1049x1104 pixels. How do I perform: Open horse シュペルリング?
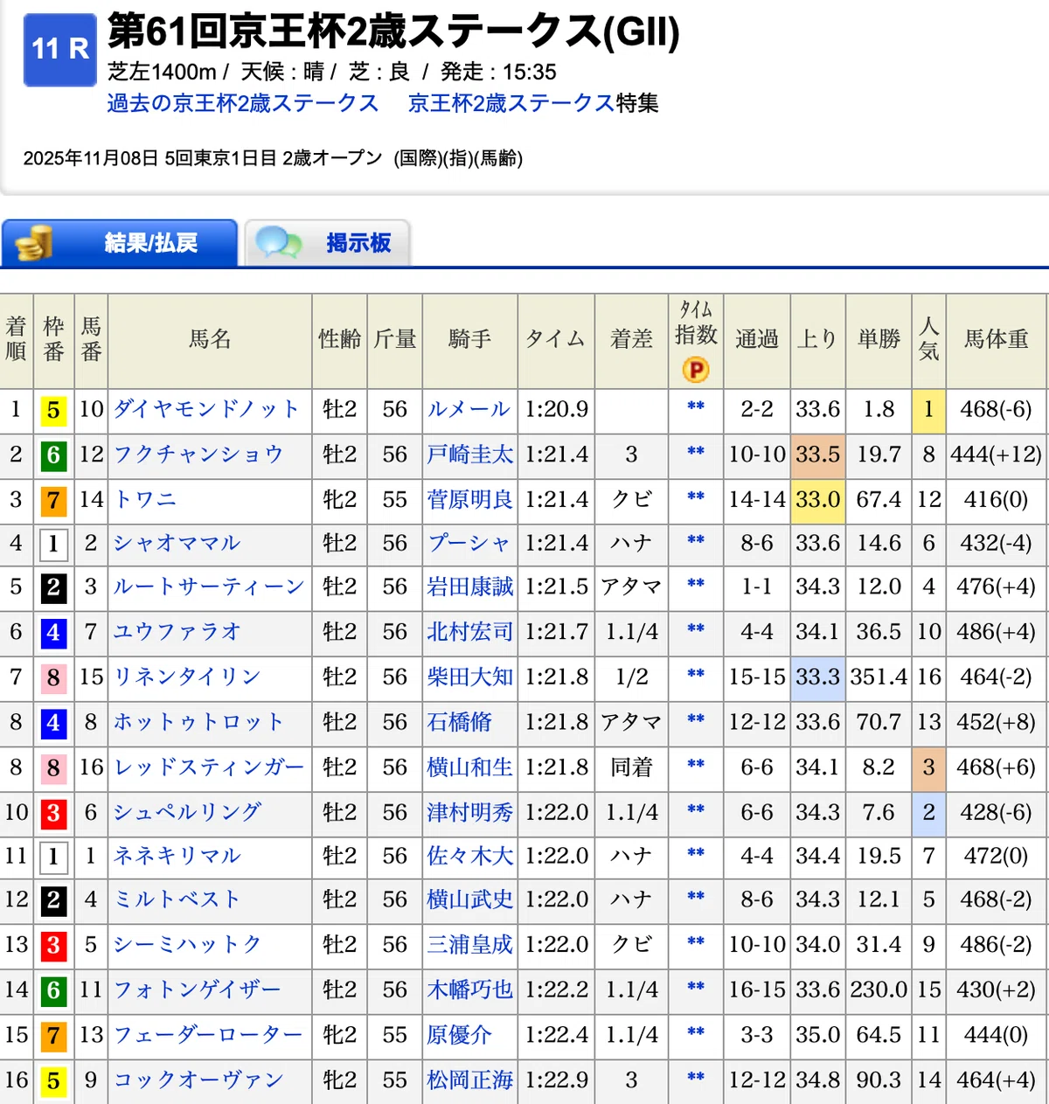coord(187,812)
